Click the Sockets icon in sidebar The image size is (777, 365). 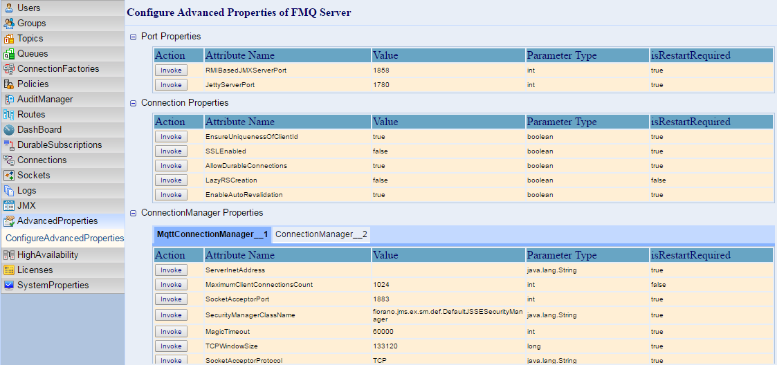tap(9, 176)
